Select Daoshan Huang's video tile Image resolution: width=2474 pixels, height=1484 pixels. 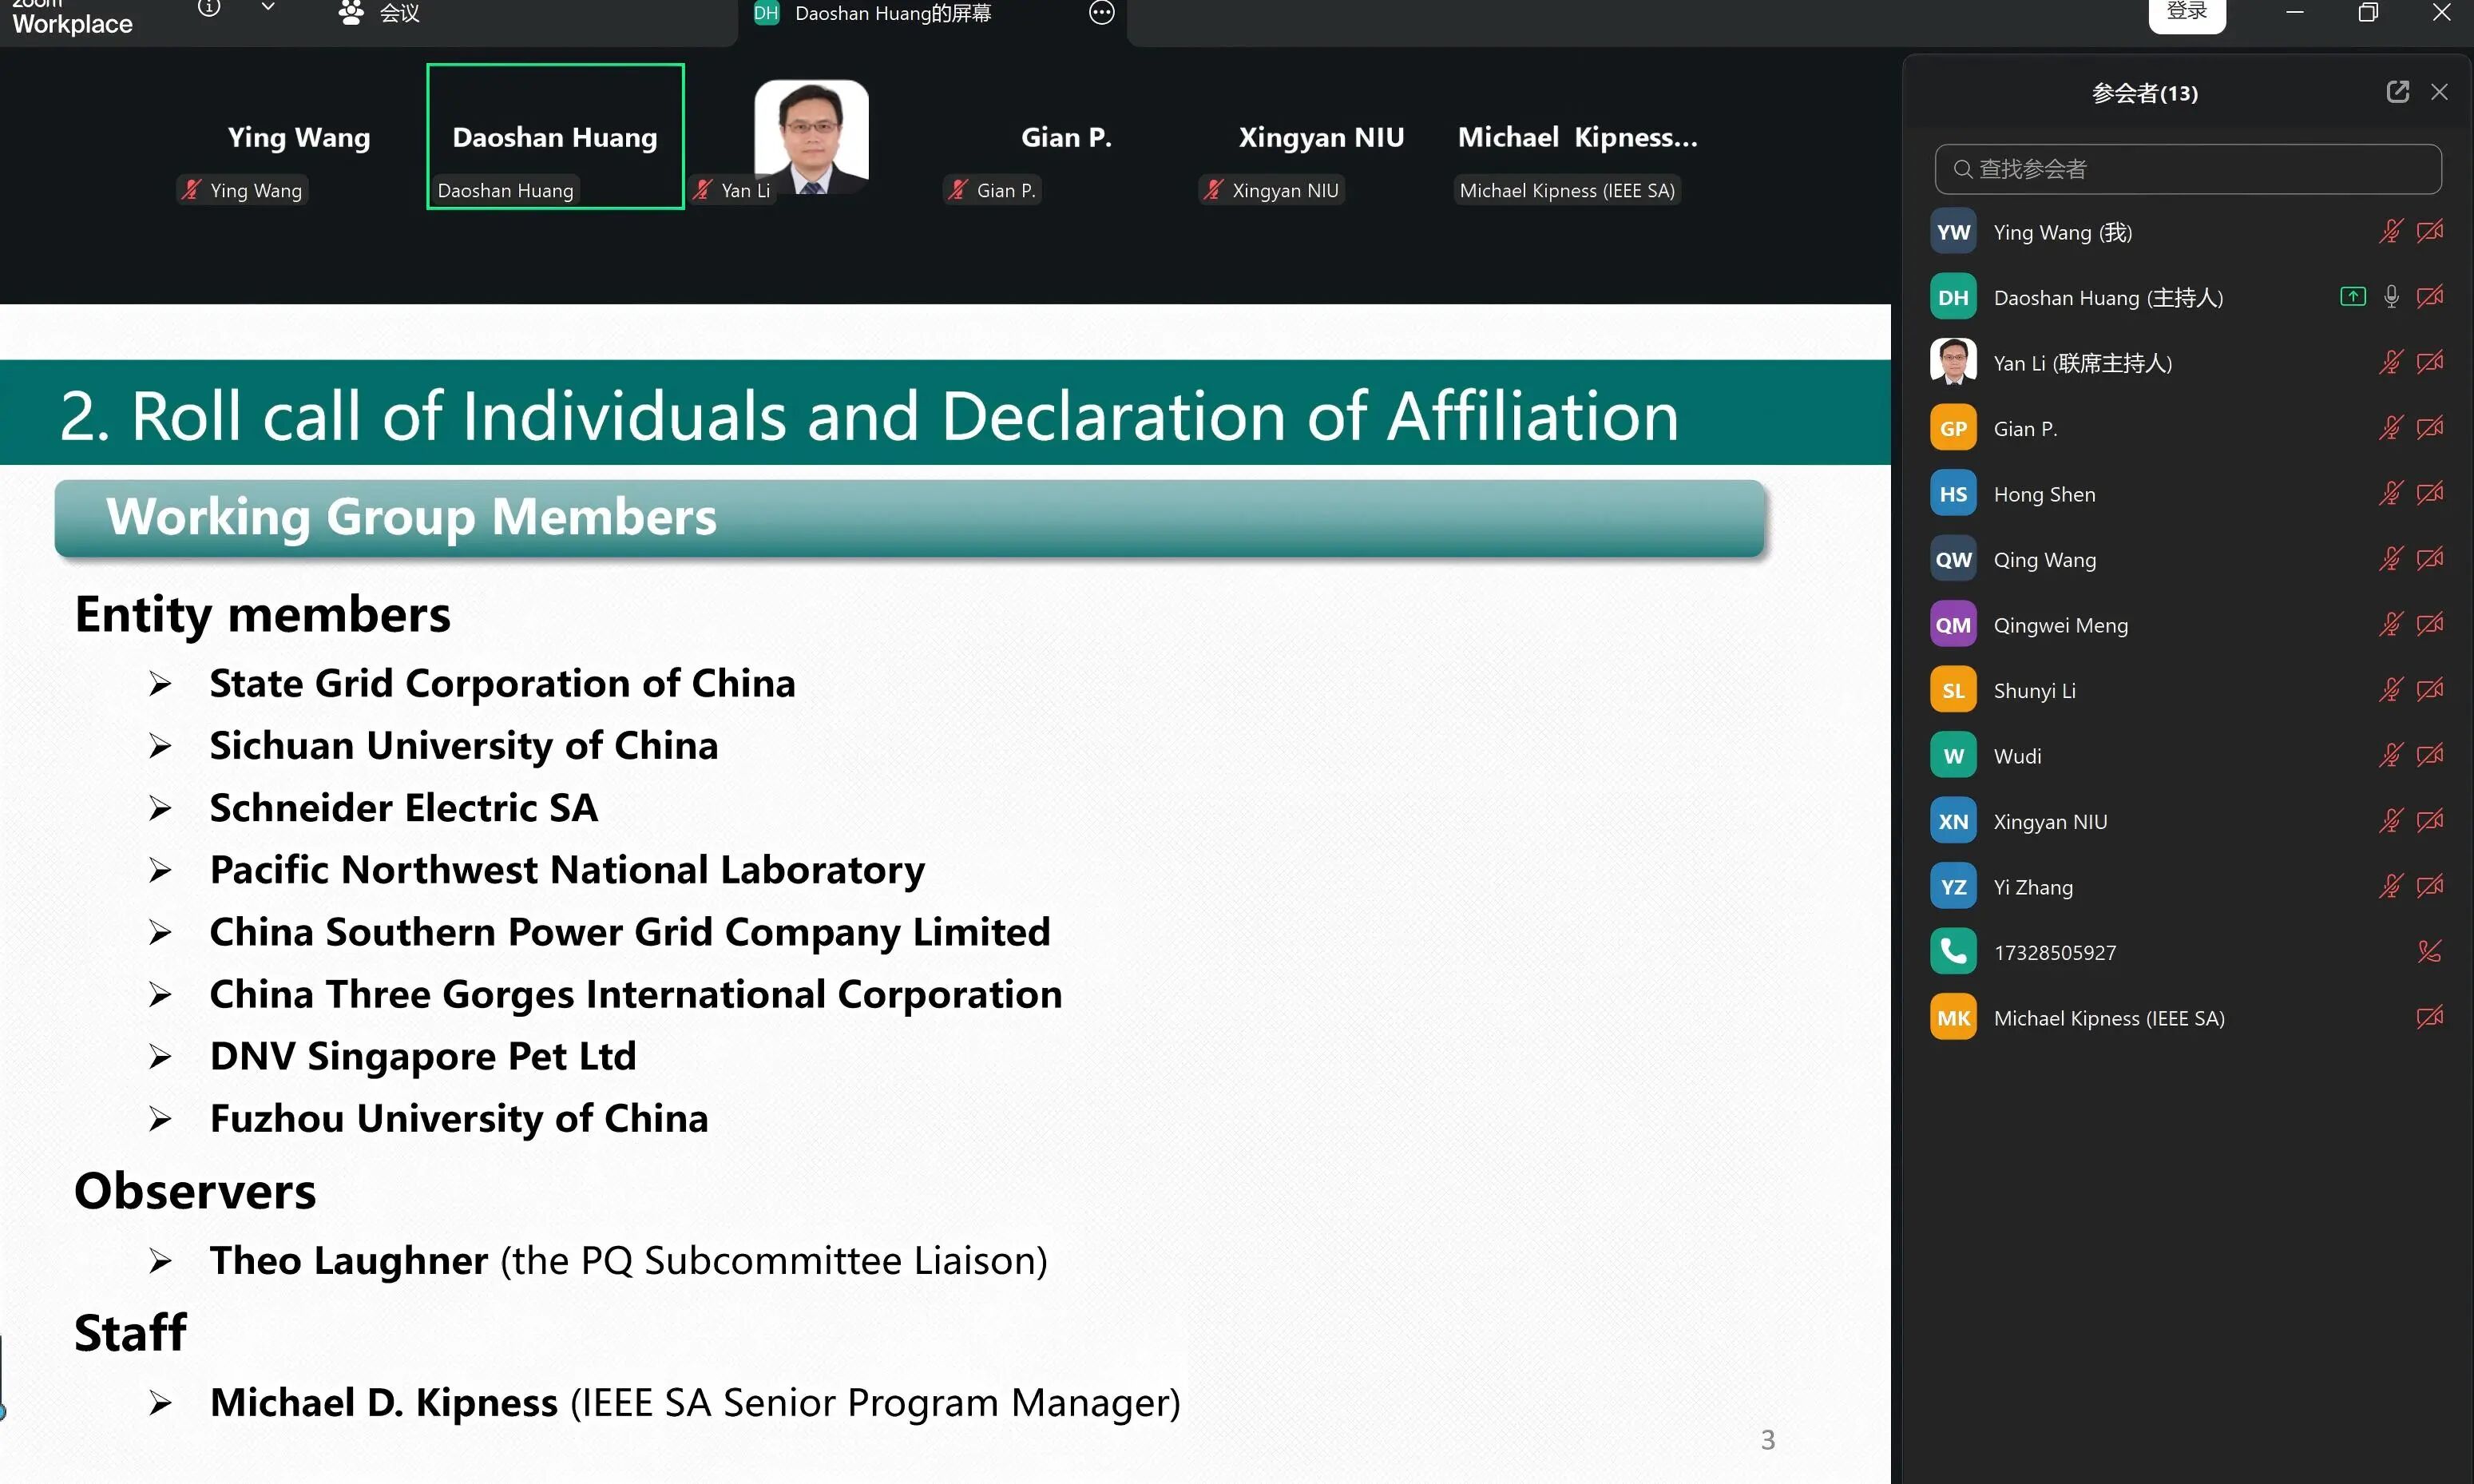tap(555, 137)
